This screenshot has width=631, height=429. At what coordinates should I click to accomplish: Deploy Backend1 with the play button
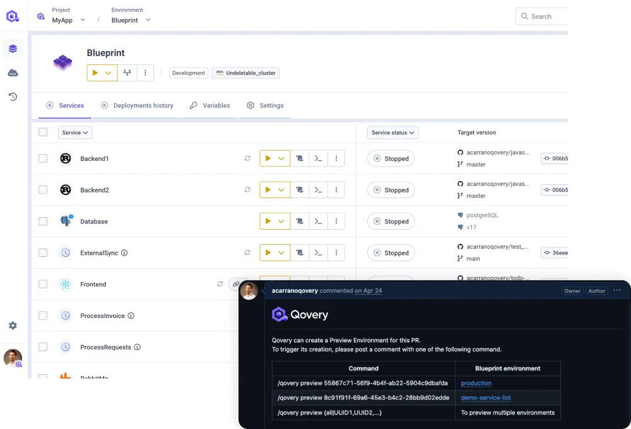268,158
